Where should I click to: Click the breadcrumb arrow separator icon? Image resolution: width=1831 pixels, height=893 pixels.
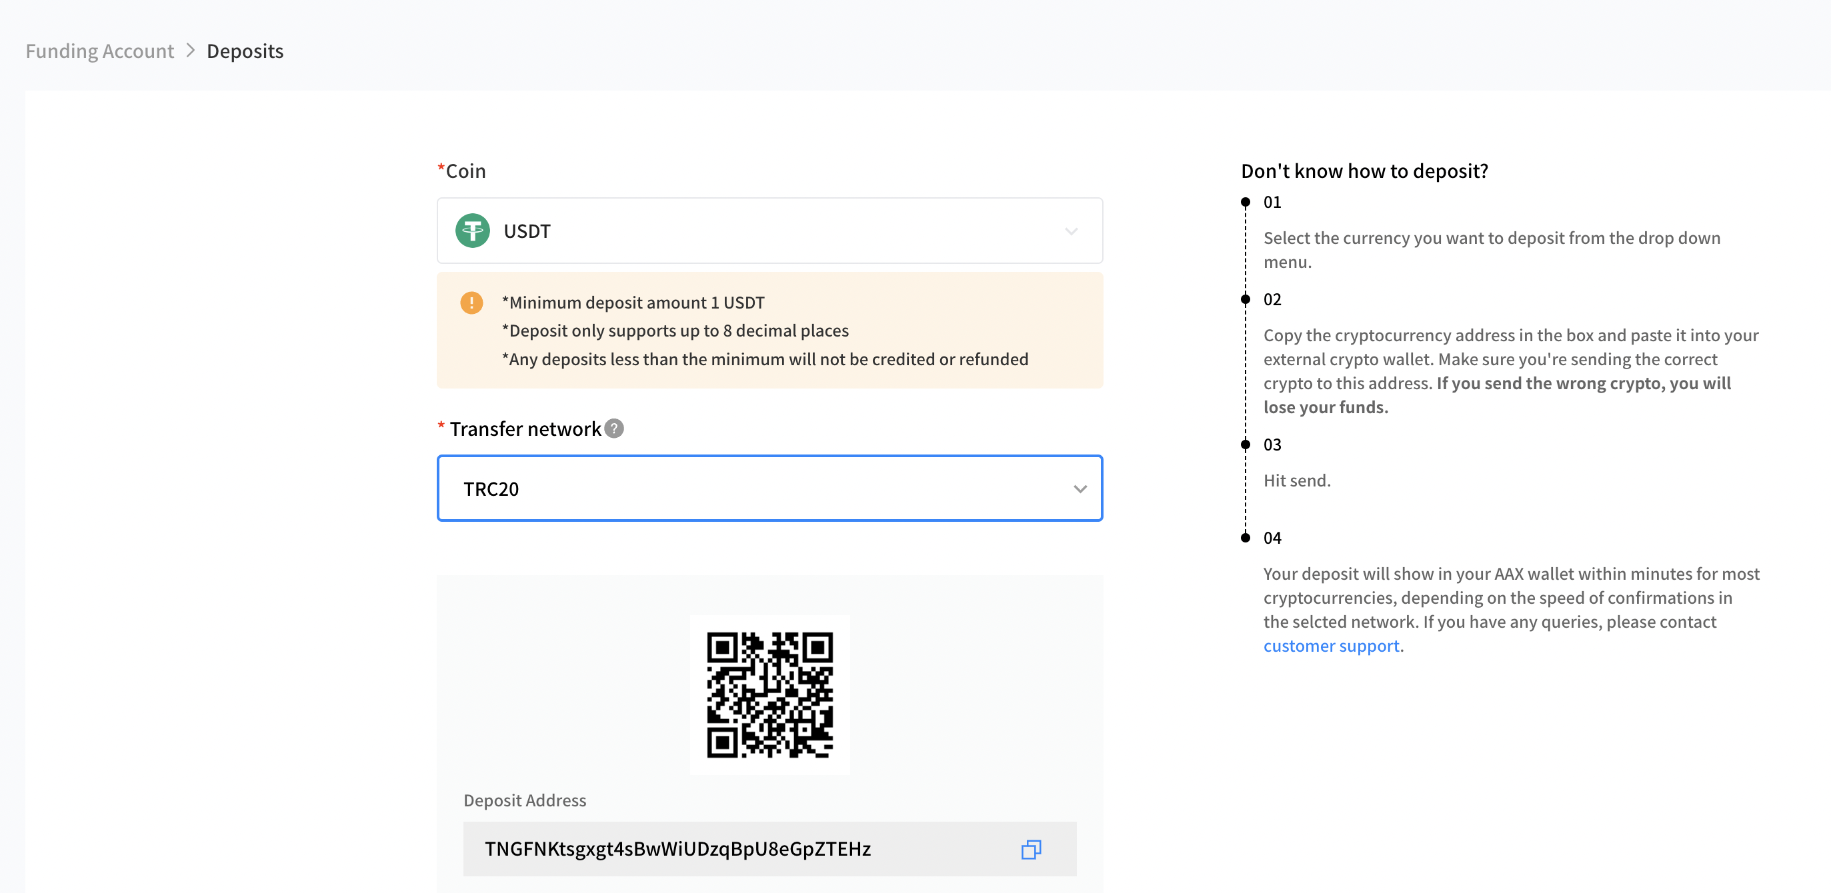(x=191, y=51)
